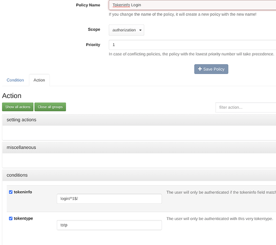Click the policy rename warning text
Image resolution: width=276 pixels, height=245 pixels.
pos(183,14)
